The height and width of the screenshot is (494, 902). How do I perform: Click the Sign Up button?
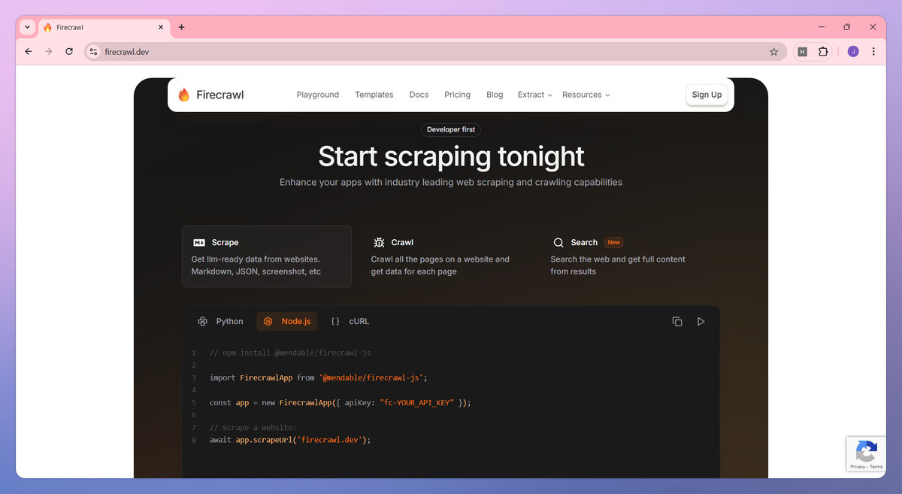tap(706, 95)
